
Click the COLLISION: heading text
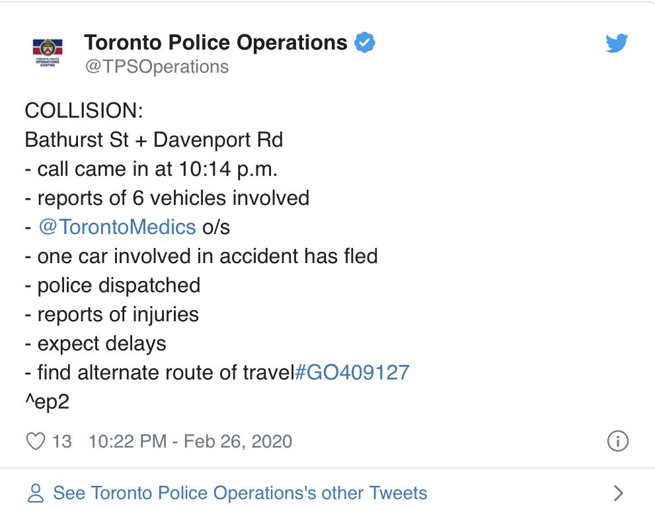coord(84,110)
